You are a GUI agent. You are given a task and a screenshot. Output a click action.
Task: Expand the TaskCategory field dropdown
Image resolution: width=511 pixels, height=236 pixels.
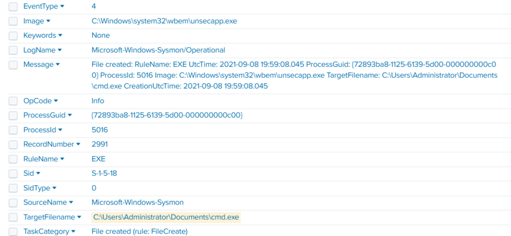[73, 231]
